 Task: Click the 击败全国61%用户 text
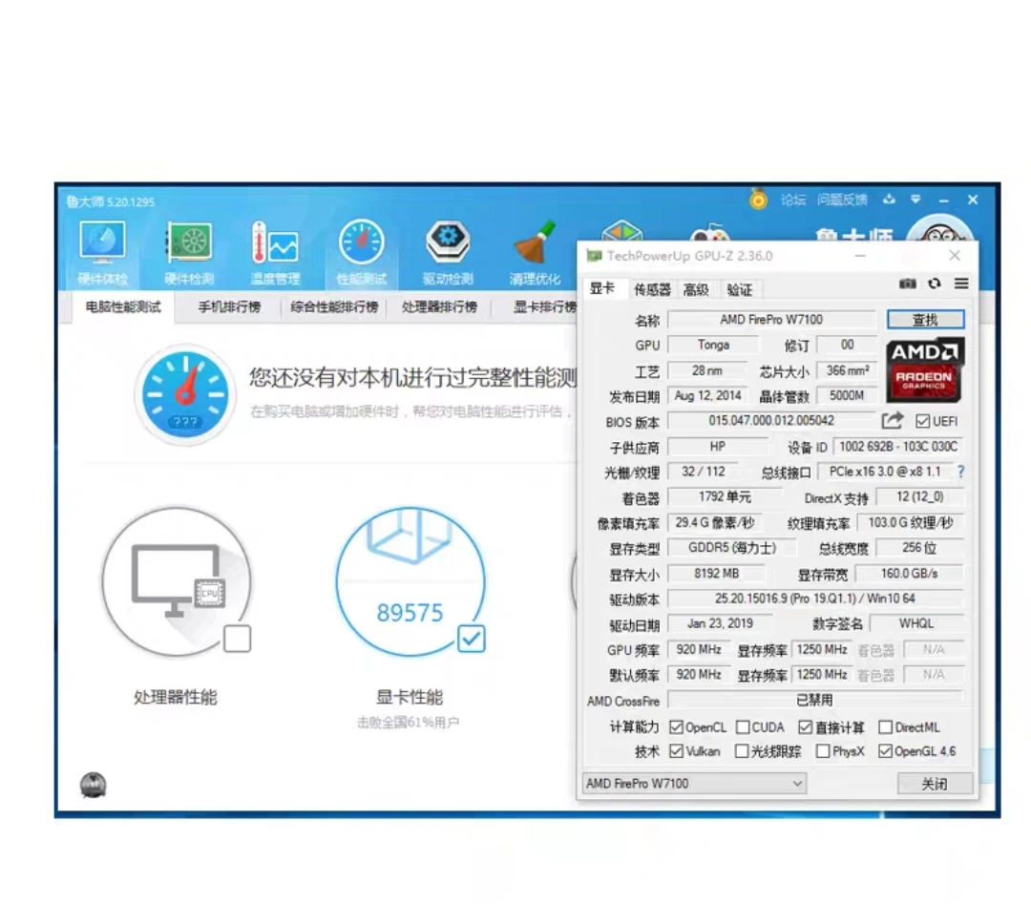409,723
